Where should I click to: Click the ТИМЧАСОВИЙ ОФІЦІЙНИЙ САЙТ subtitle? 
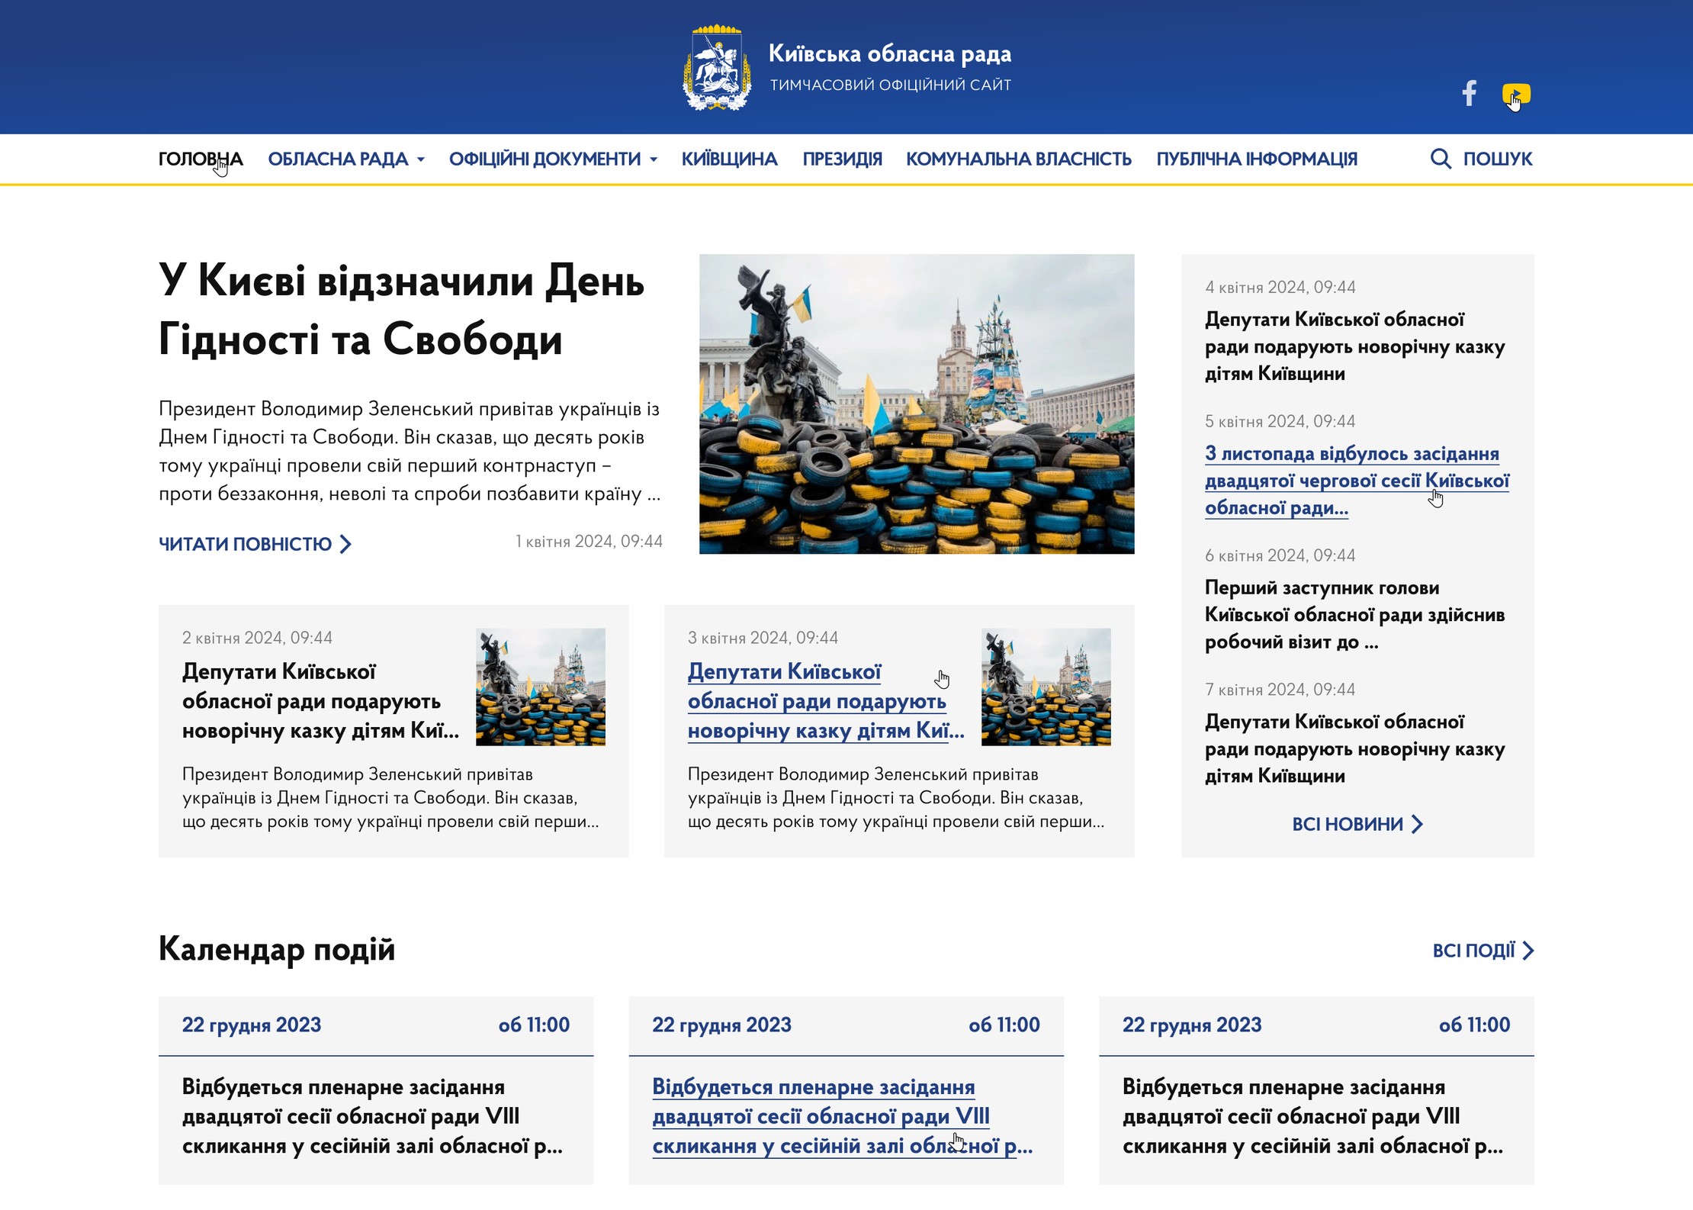pyautogui.click(x=890, y=85)
